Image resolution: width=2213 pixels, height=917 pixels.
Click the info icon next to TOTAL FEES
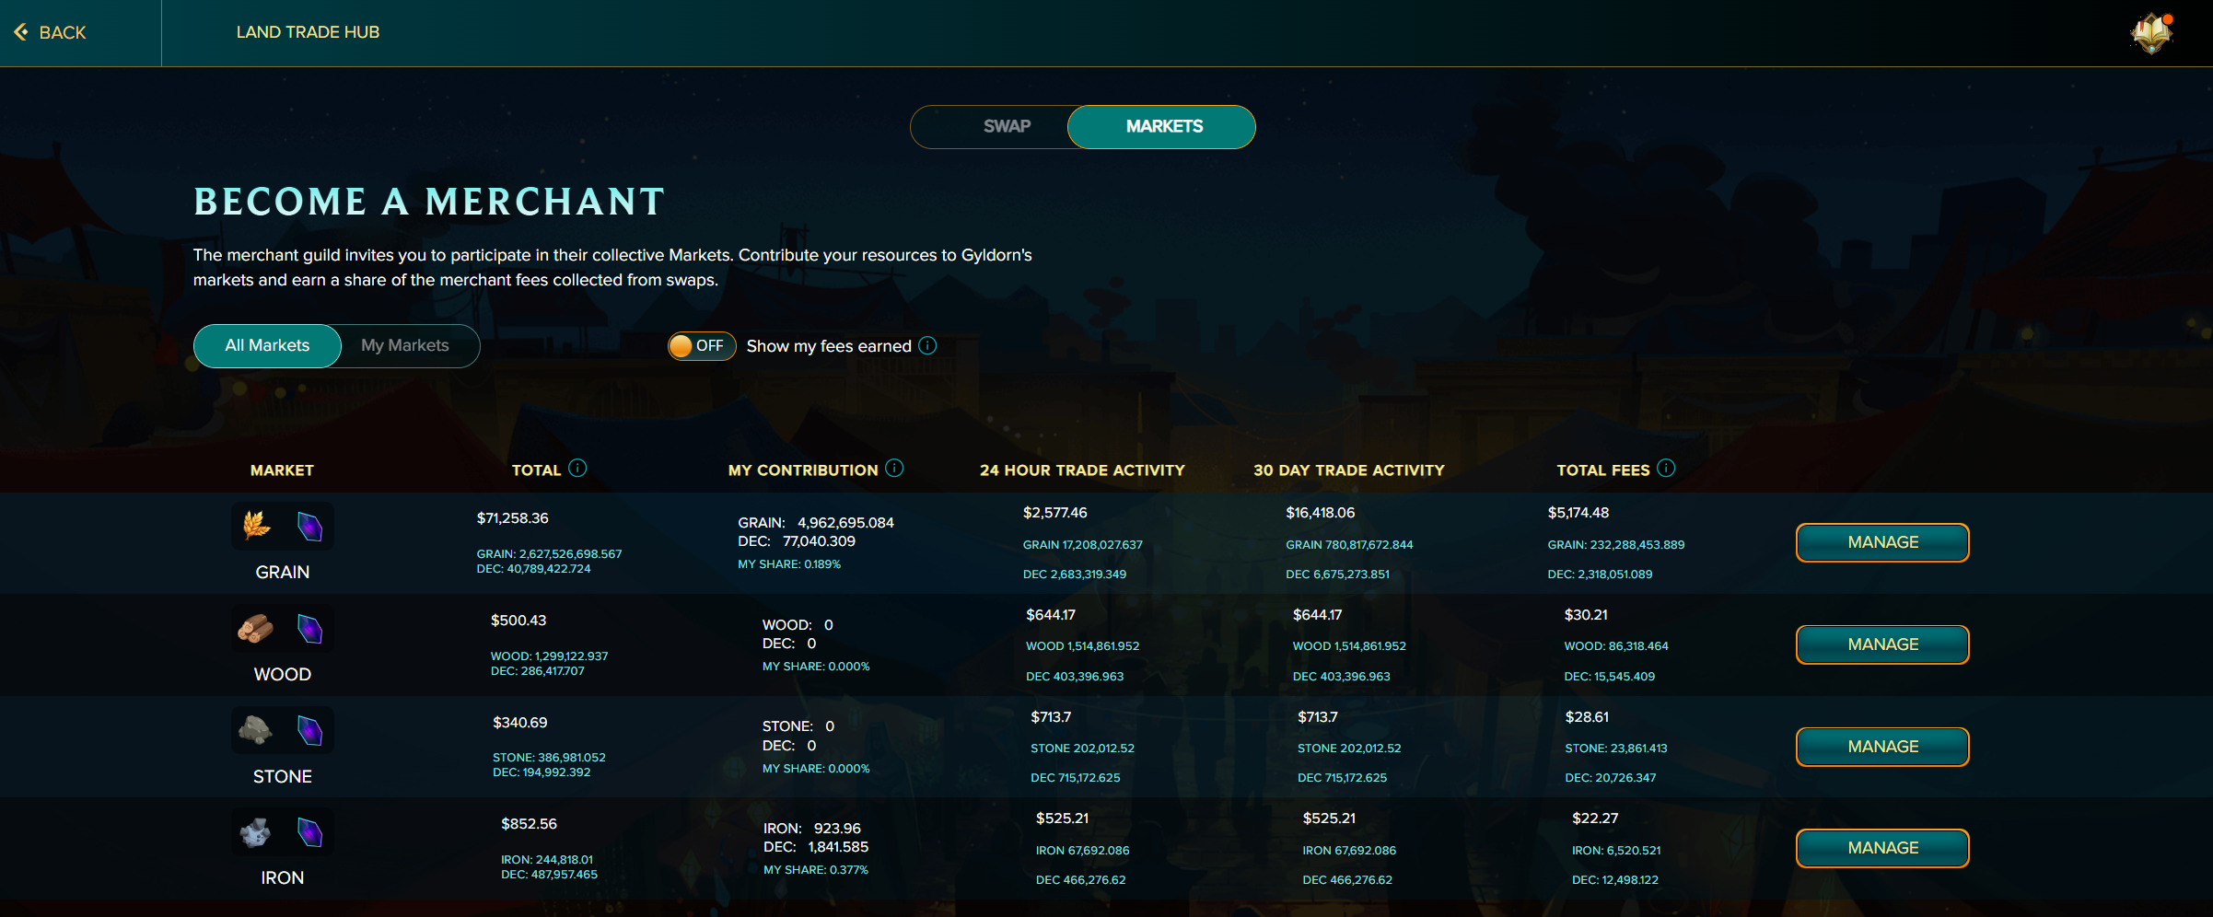pos(1666,468)
